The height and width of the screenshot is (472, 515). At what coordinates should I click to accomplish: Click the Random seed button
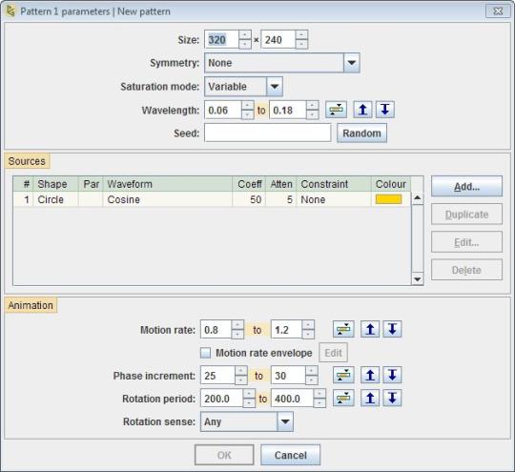361,133
